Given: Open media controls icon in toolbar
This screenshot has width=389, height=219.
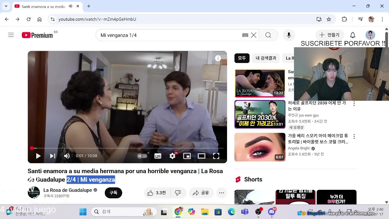Looking at the screenshot, I should point(360,19).
